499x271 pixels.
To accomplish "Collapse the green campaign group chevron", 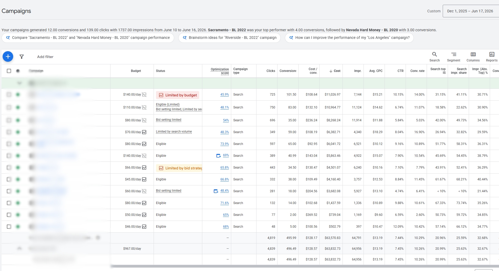I will click(x=19, y=83).
